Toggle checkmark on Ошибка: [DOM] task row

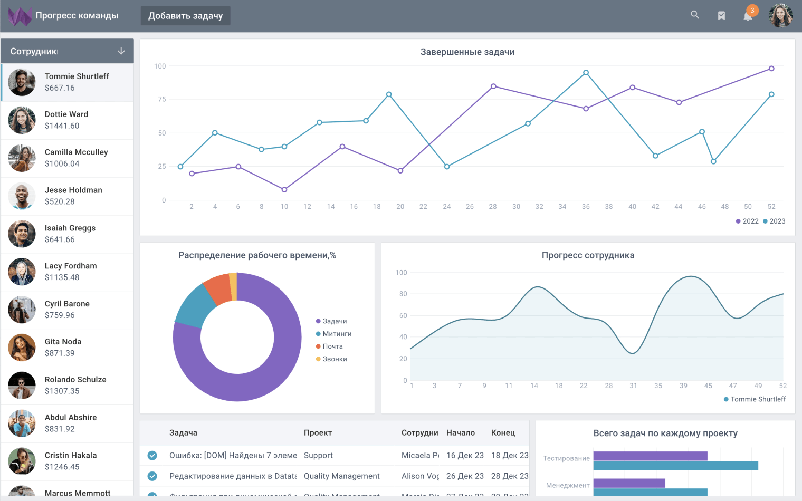coord(152,456)
